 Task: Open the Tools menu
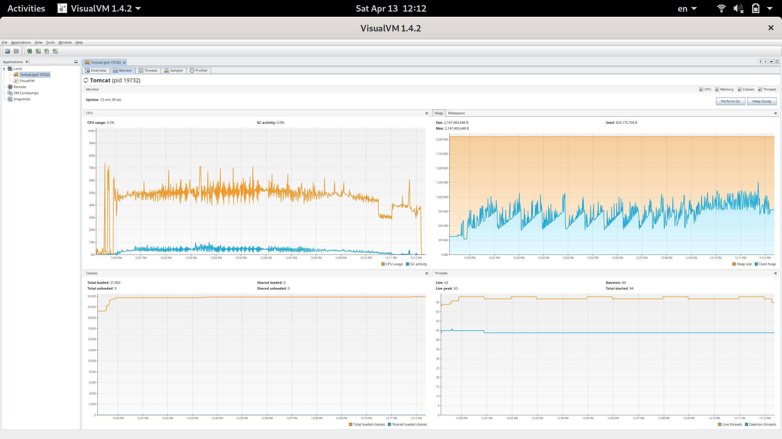click(x=50, y=42)
